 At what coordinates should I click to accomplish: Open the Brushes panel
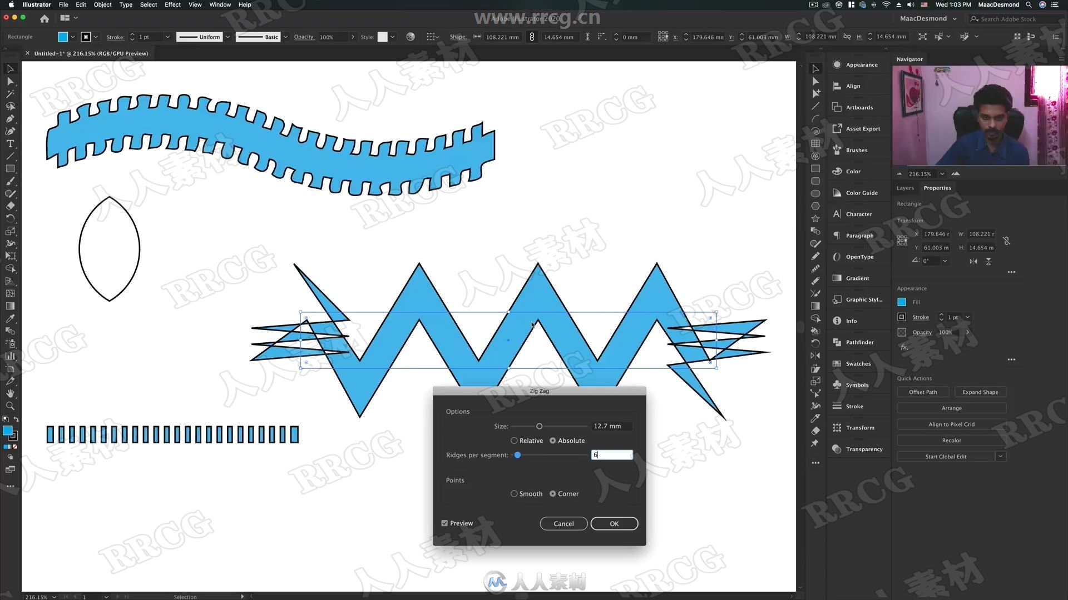point(856,149)
